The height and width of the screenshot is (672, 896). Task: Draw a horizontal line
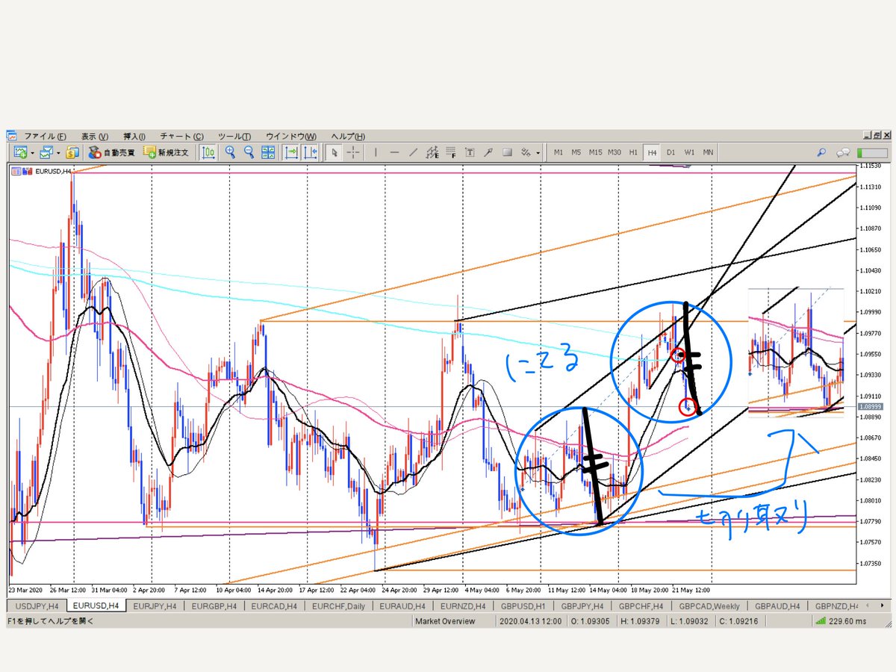pyautogui.click(x=395, y=152)
